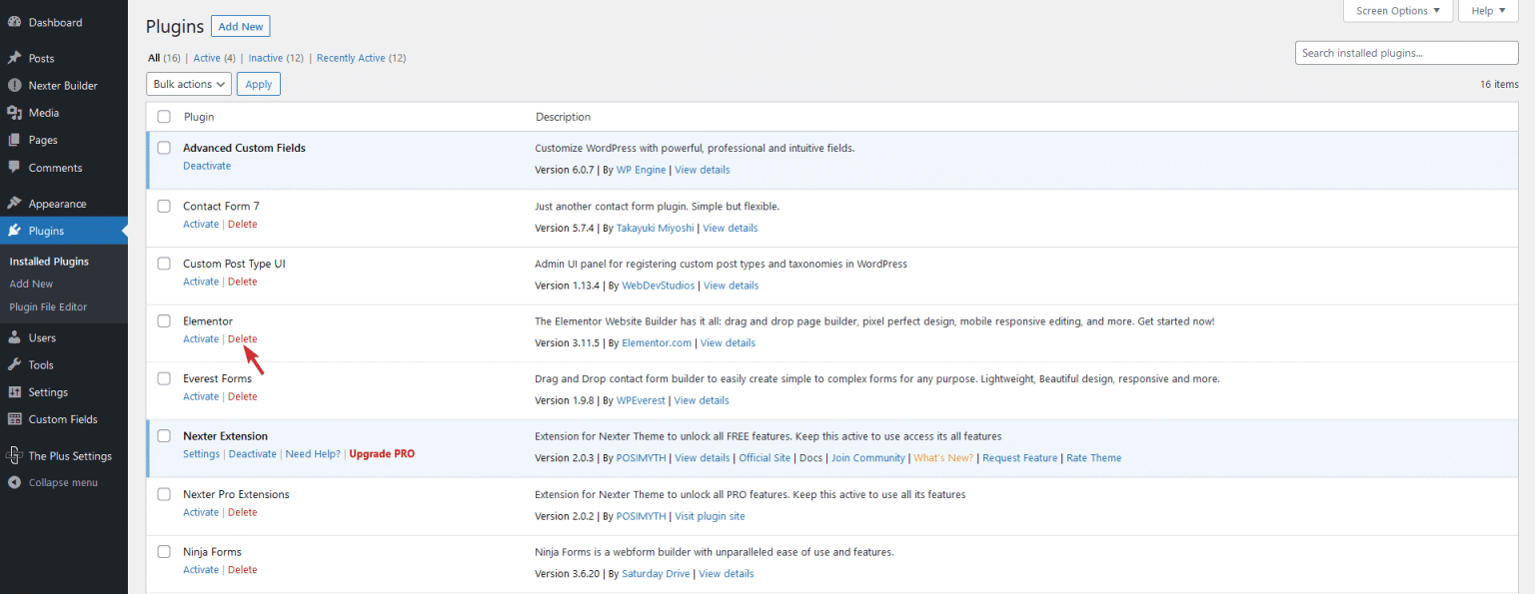
Task: Check the select-all checkbox in table header
Action: (x=164, y=117)
